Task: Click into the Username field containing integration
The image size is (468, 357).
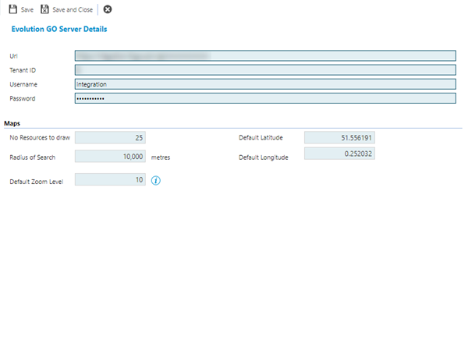Action: point(264,84)
